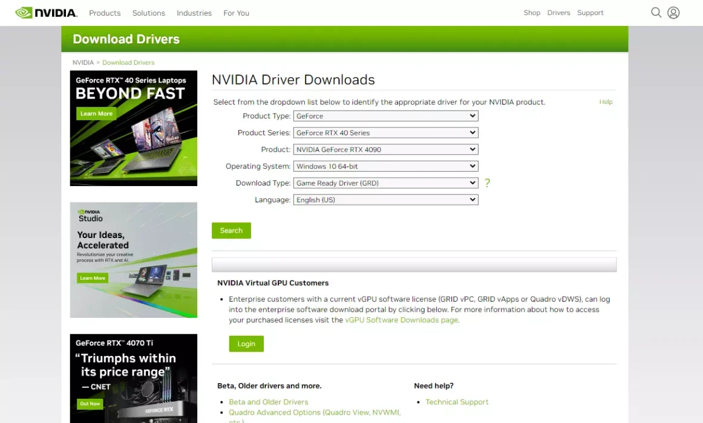Click the NVIDIA breadcrumb link

coord(83,63)
